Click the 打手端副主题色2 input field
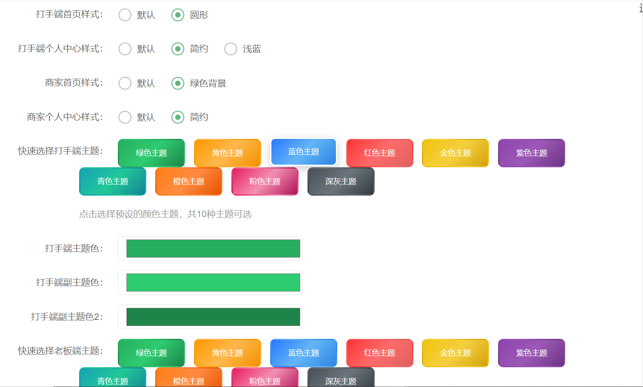643x387 pixels. tap(210, 316)
